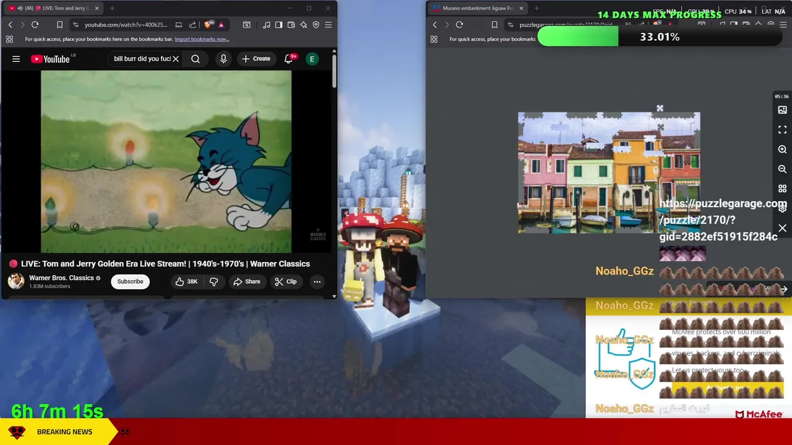The image size is (792, 445).
Task: Open site settings icon beside youtube.com URL
Action: click(x=75, y=25)
